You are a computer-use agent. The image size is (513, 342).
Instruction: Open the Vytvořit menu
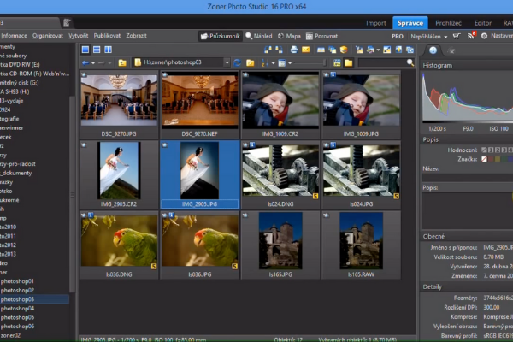pos(78,36)
